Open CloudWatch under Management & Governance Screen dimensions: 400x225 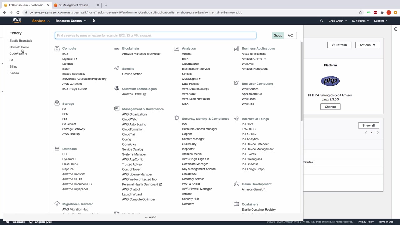click(130, 119)
